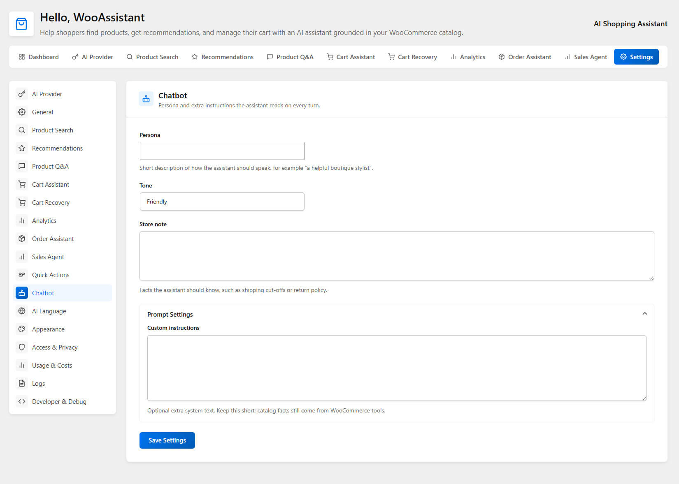Open AI Language settings in the sidebar

[63, 311]
